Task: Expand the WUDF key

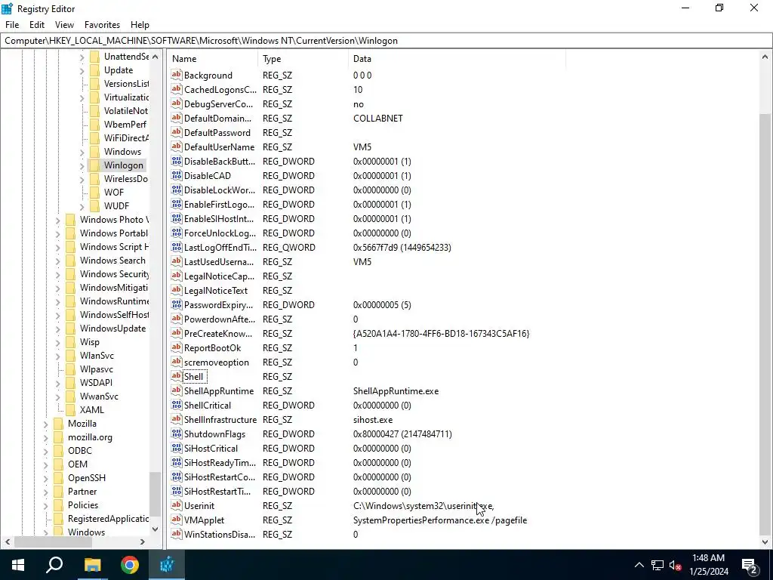Action: [x=82, y=206]
